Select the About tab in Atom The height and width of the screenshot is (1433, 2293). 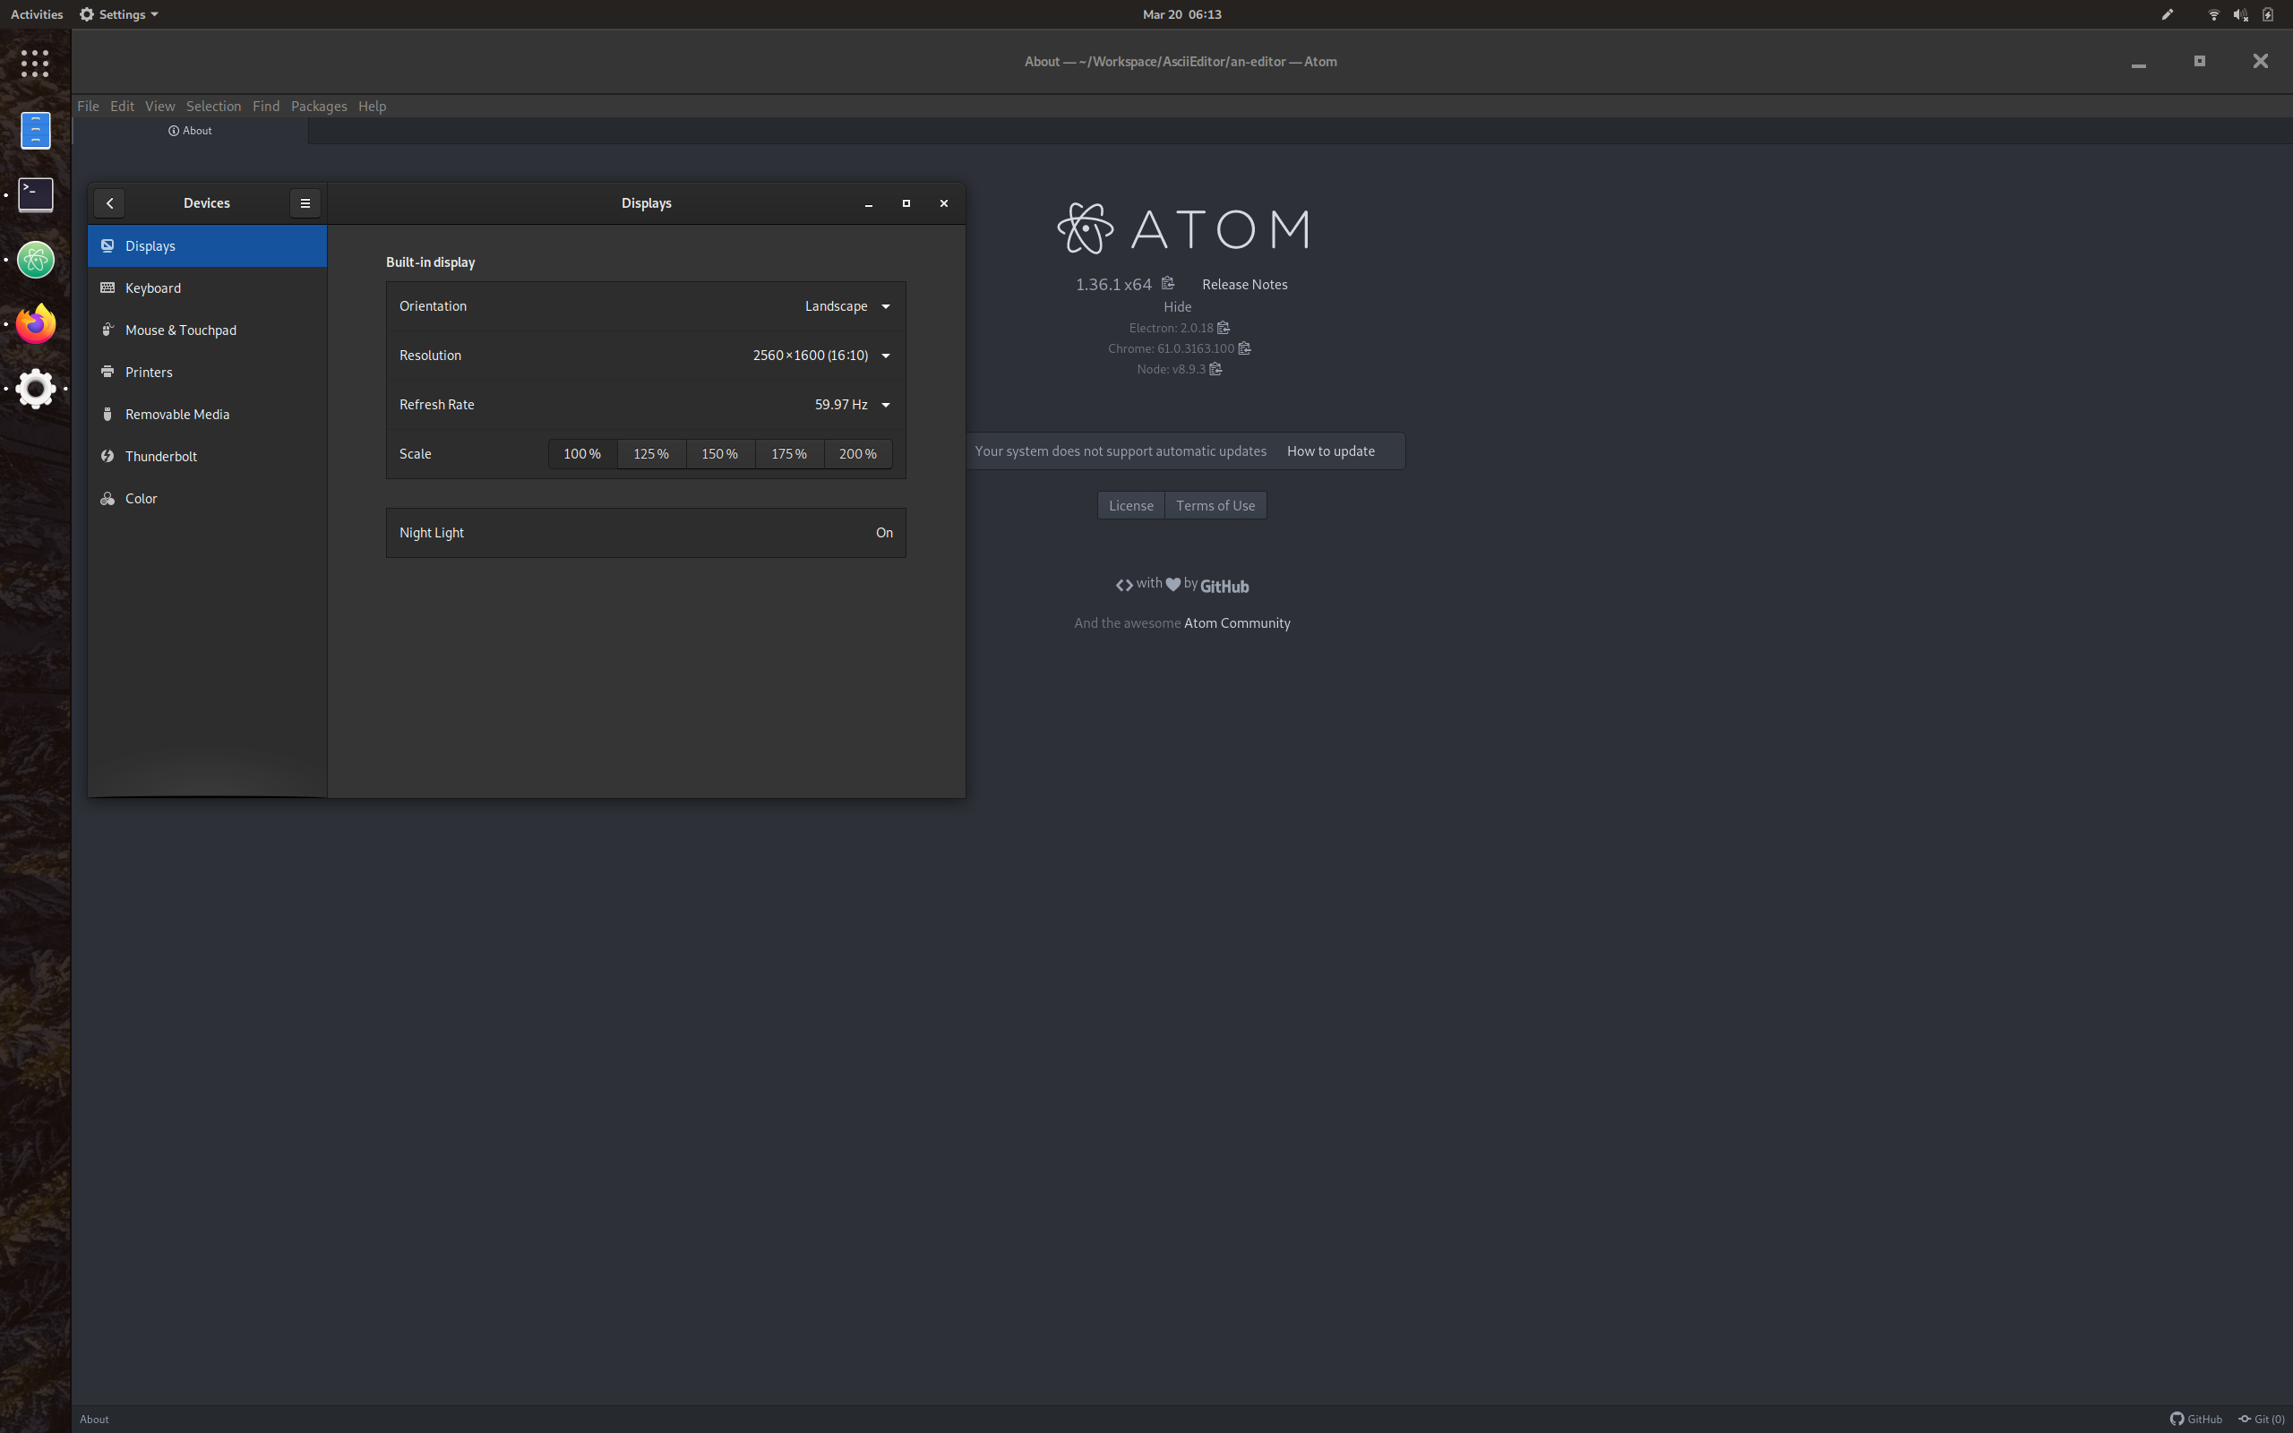pos(191,131)
